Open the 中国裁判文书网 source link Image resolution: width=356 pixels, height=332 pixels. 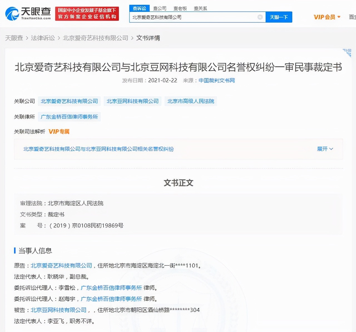coord(216,81)
